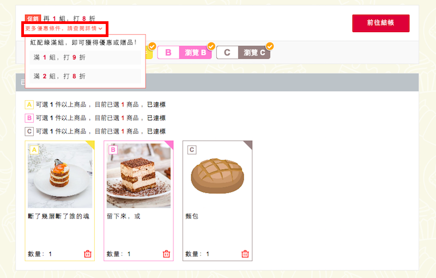
Task: Click the partially hidden group A checkmark
Action: click(x=152, y=46)
